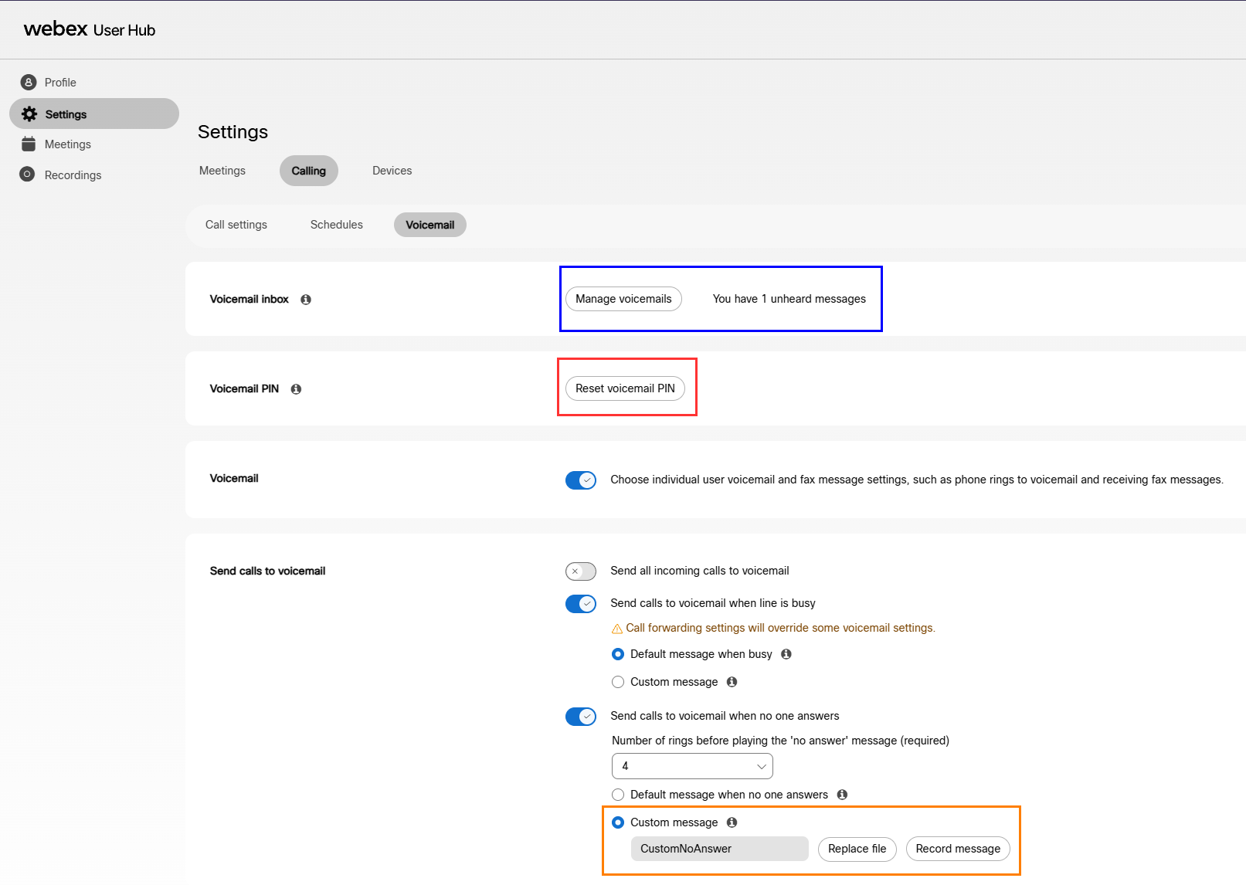Image resolution: width=1246 pixels, height=885 pixels.
Task: Switch to the Meetings settings tab
Action: [222, 171]
